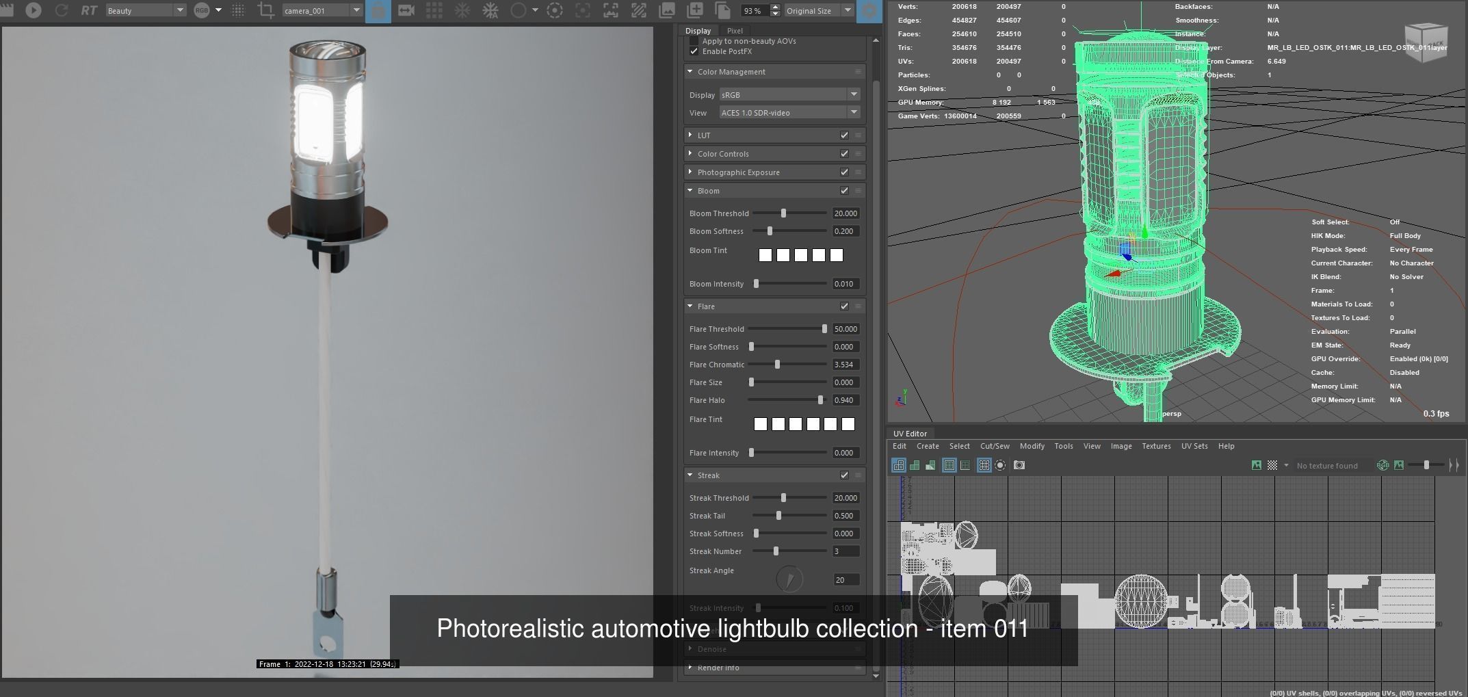
Task: Toggle the display image icon in UV Editor
Action: pyautogui.click(x=1257, y=465)
